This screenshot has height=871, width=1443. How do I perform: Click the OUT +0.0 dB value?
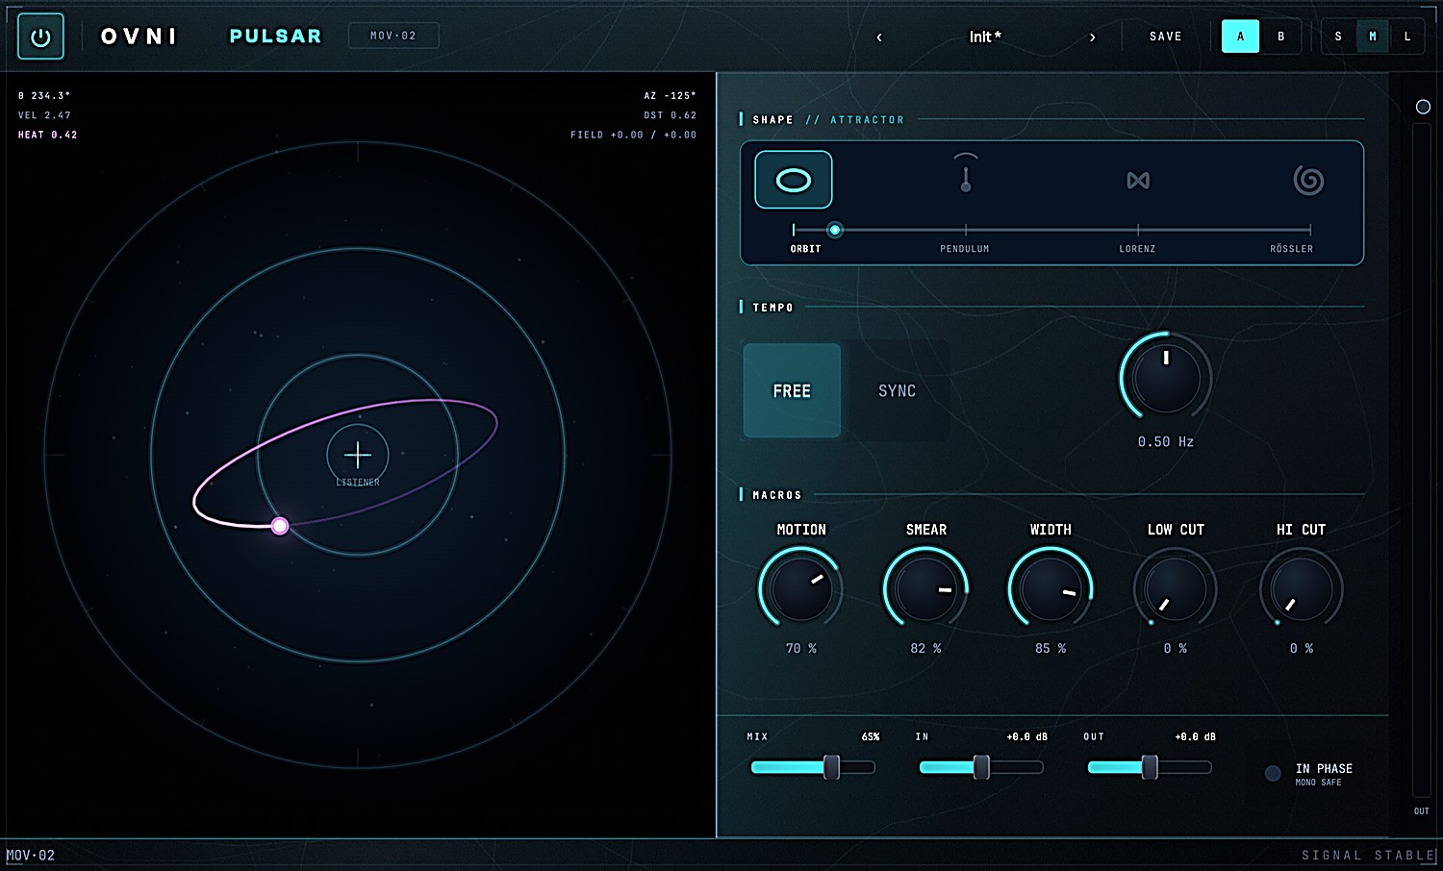1196,736
